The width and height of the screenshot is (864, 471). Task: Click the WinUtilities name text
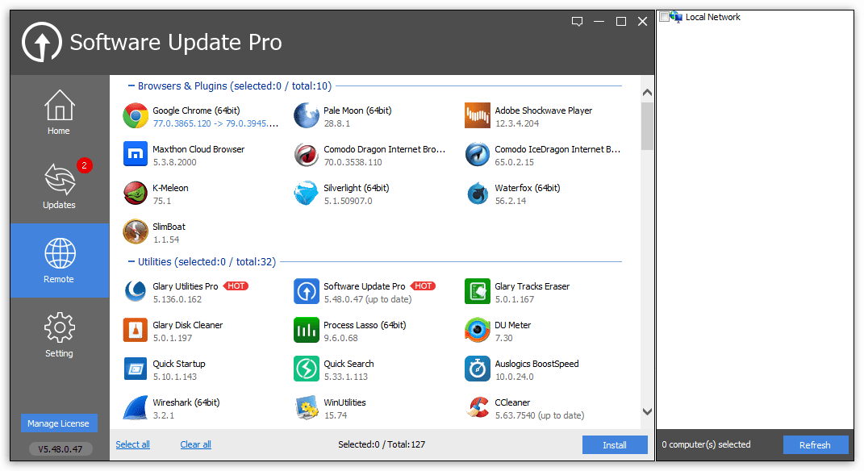[345, 402]
